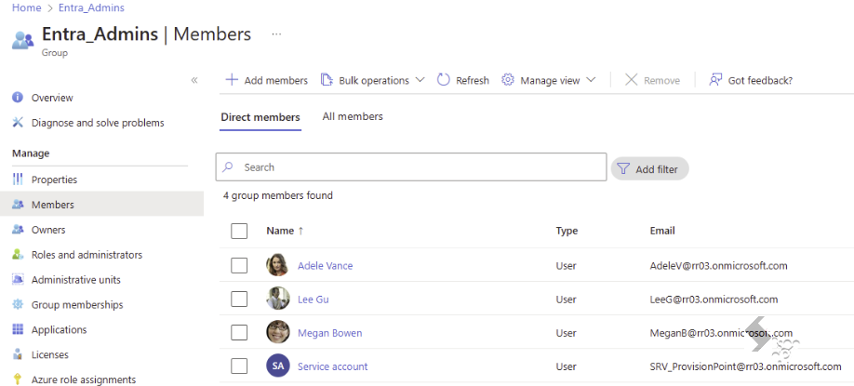Image resolution: width=854 pixels, height=386 pixels.
Task: Open Administrative units in sidebar
Action: (76, 280)
